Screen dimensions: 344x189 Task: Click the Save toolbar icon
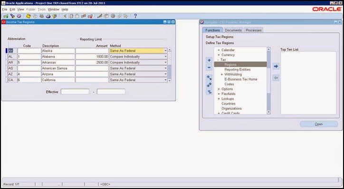coord(29,16)
